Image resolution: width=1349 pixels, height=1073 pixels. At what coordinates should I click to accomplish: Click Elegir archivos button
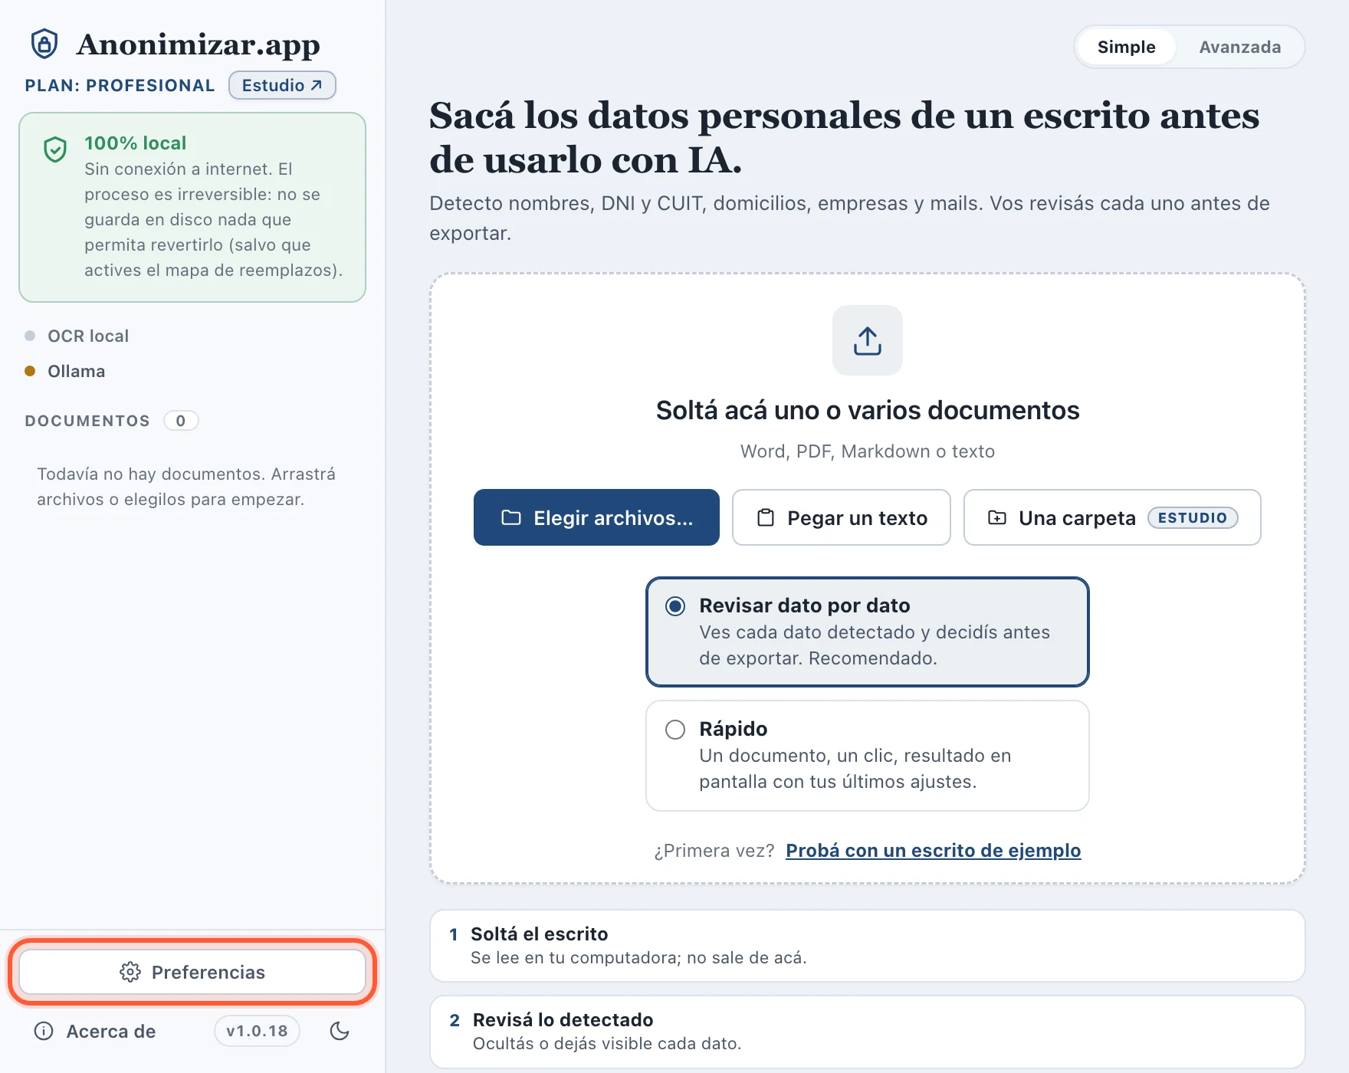596,517
